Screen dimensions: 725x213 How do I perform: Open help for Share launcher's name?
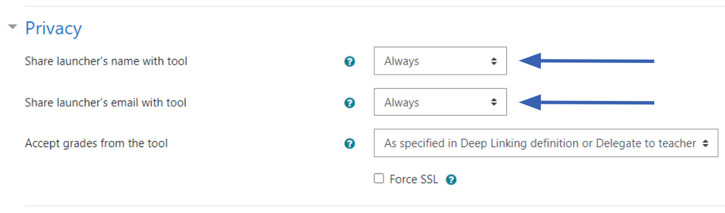tap(350, 61)
